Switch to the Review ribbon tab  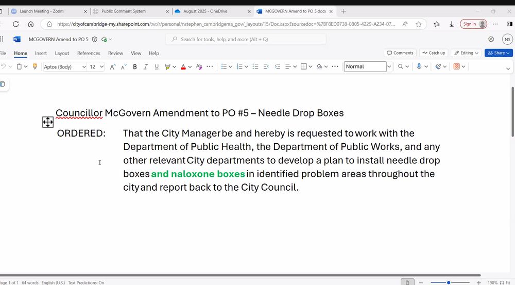[115, 53]
